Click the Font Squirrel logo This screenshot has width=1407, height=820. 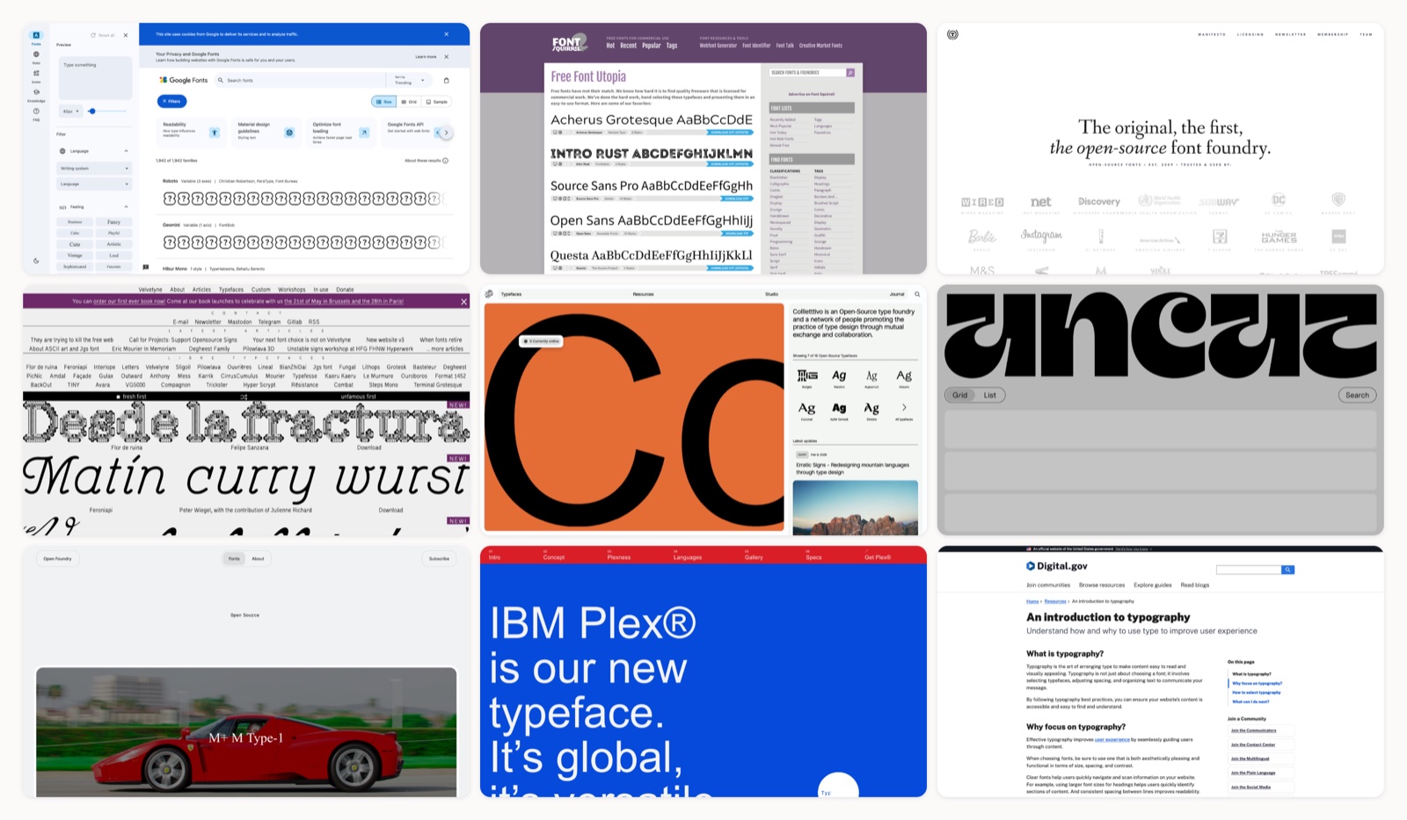point(568,43)
